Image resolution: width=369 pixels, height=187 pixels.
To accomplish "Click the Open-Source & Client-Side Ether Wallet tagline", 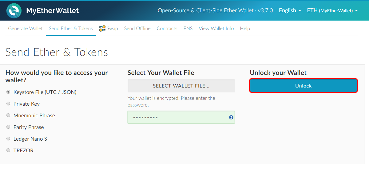I will (215, 10).
